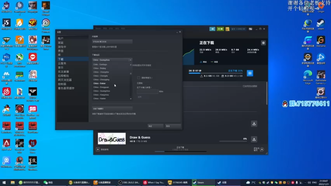Open the Dread Hunger desktop shortcut
The height and width of the screenshot is (186, 331).
(46, 8)
